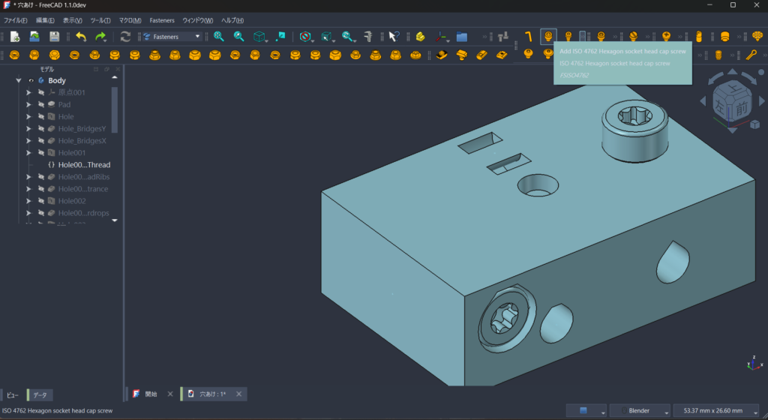Toggle visibility of Body
Screen dimensions: 768x420
click(31, 80)
